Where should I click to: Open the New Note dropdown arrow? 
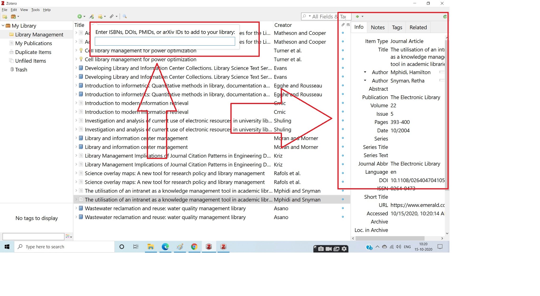pyautogui.click(x=105, y=17)
